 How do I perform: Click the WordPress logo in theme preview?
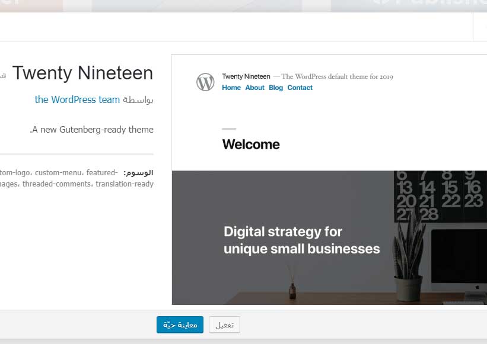point(205,82)
